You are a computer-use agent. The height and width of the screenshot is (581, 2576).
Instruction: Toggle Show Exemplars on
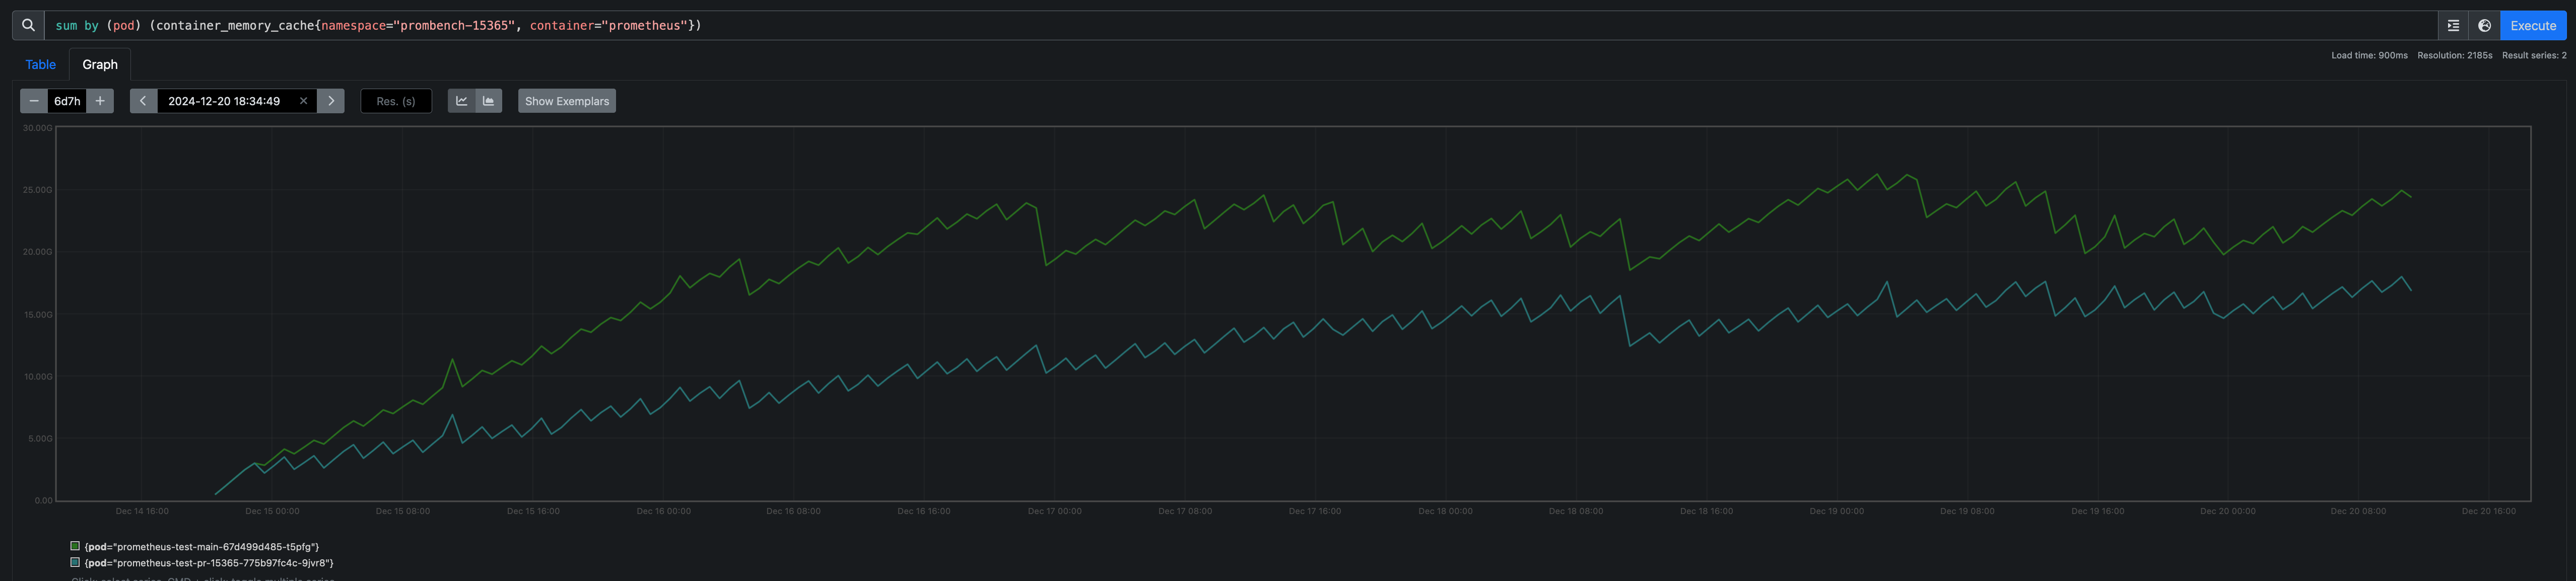click(x=566, y=100)
